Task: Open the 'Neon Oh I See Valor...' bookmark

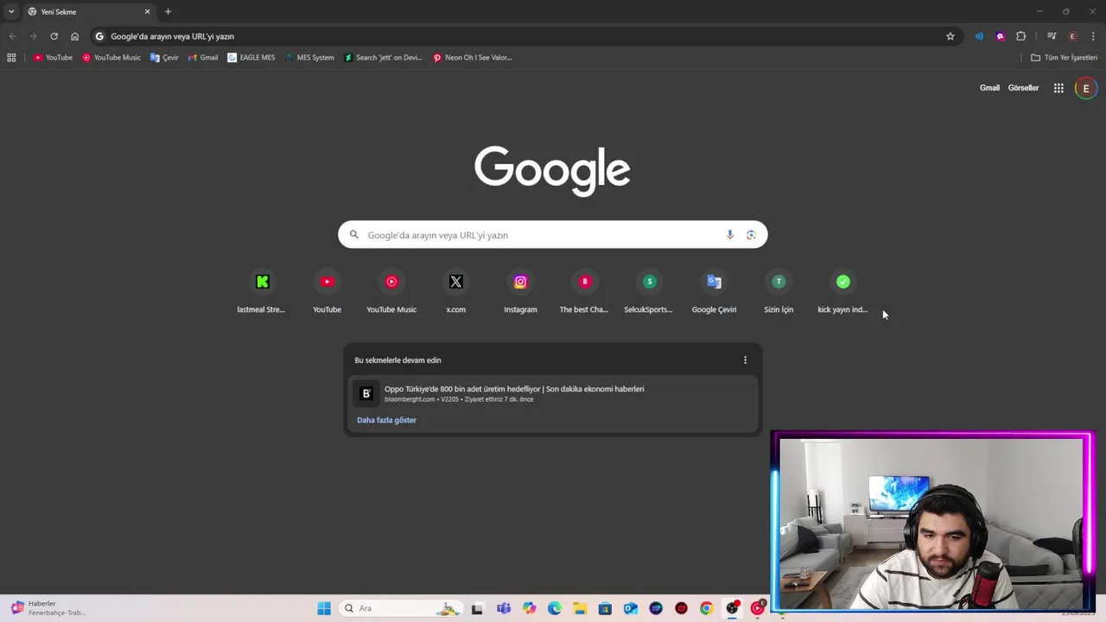Action: click(473, 58)
